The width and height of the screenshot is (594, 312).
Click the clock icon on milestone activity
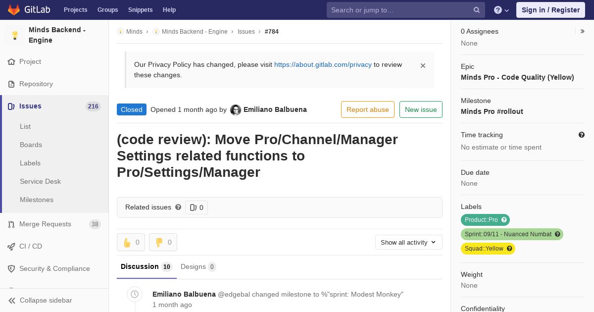click(x=135, y=294)
